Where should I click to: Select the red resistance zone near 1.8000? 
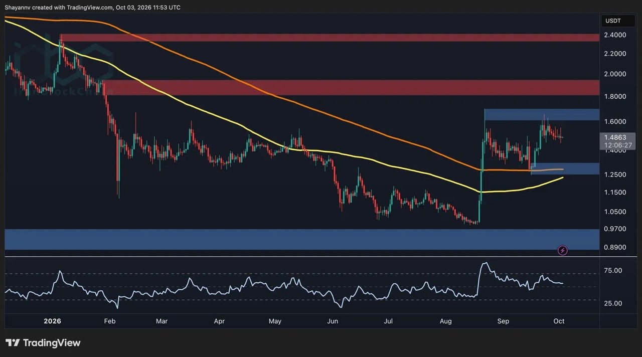(x=351, y=87)
